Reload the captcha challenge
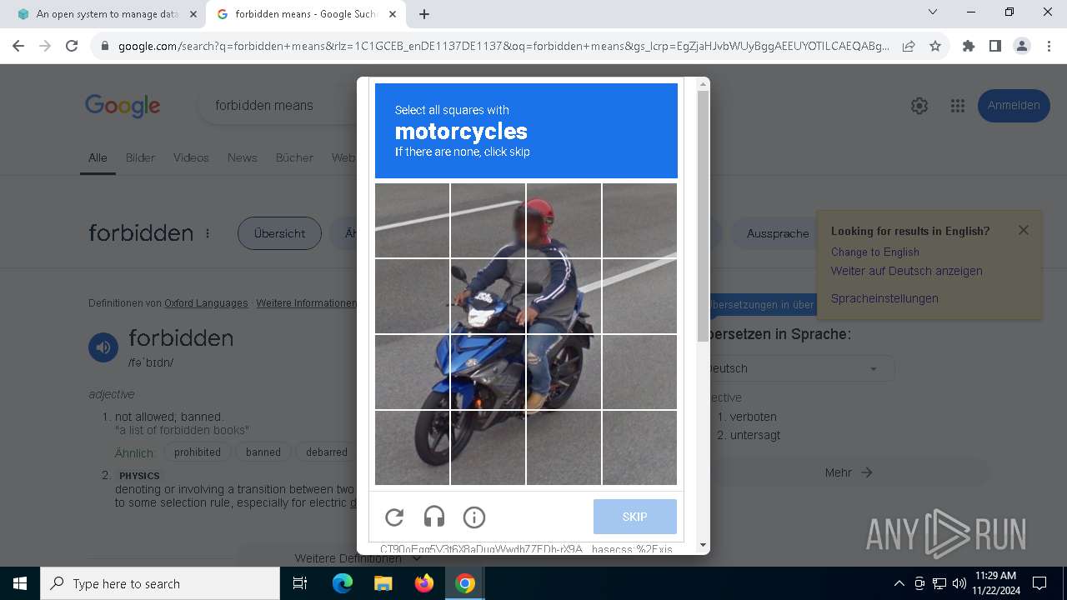Image resolution: width=1067 pixels, height=600 pixels. [x=394, y=517]
